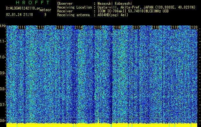
Task: Click the date stamp 02.01.24 21:10
Action: point(19,15)
